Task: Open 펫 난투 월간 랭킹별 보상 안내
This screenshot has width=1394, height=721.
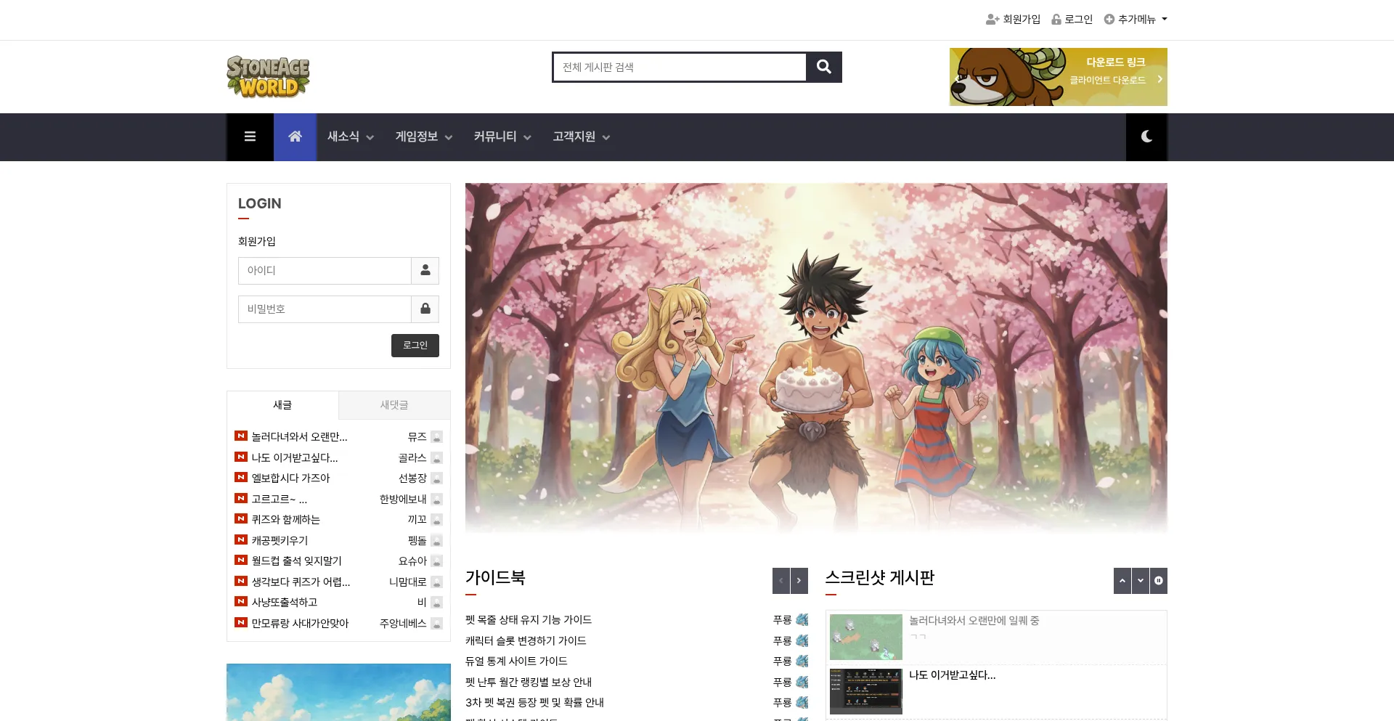Action: click(x=529, y=683)
